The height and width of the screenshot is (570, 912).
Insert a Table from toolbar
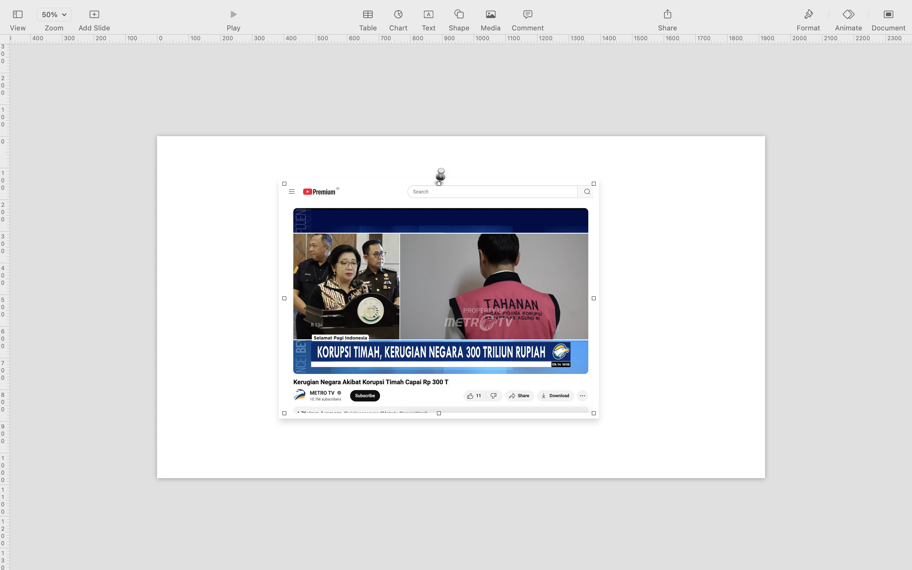[x=367, y=15]
